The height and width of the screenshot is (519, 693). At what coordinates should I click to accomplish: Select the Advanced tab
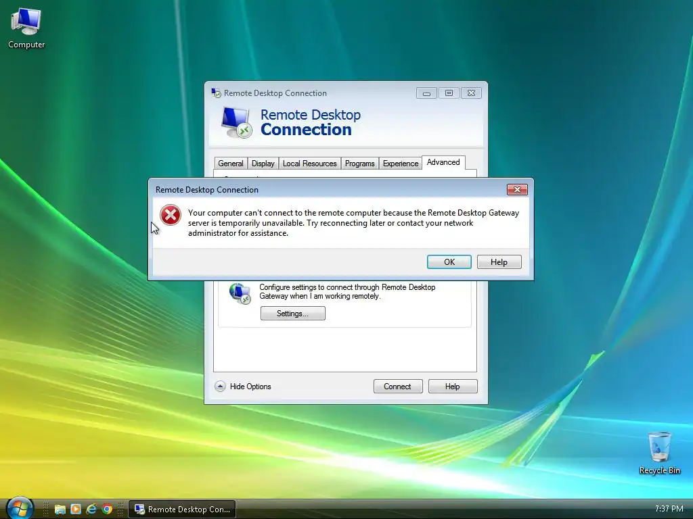point(443,162)
